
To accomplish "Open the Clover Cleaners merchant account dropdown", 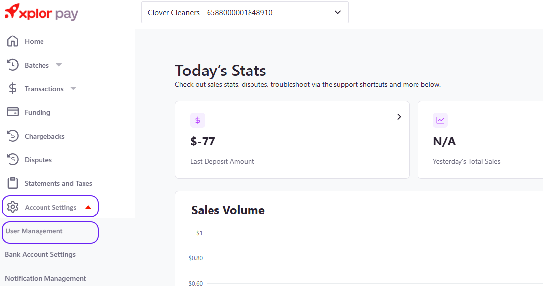I will pyautogui.click(x=245, y=12).
